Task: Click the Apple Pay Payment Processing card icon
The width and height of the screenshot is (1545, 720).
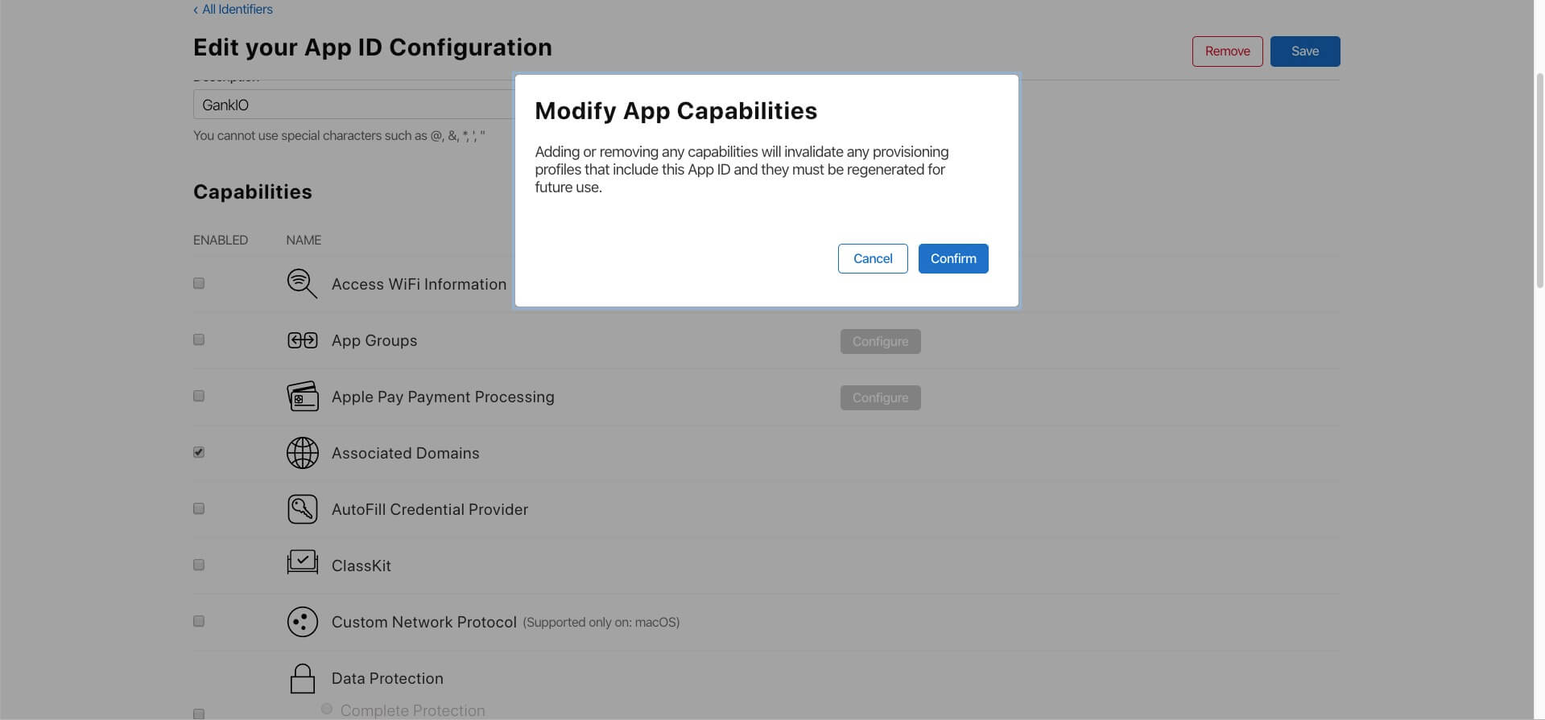Action: click(302, 397)
